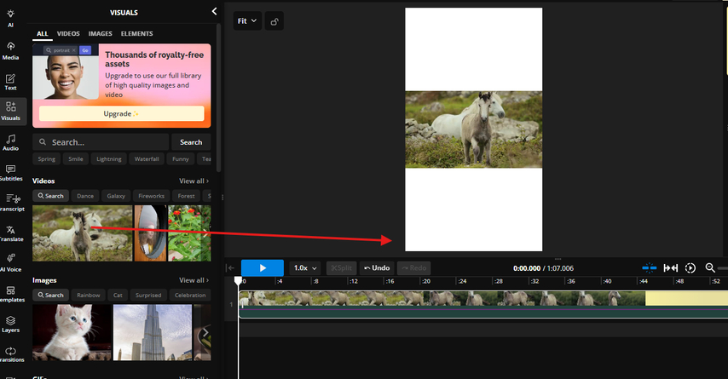Play the video with blue play button
The image size is (728, 379).
[x=263, y=268]
